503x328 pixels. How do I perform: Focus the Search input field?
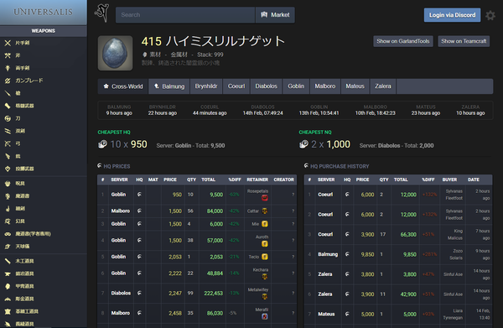point(185,15)
